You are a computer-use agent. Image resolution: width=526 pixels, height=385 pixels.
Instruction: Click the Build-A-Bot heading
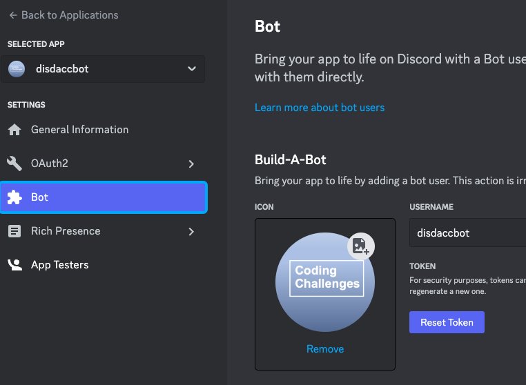[x=290, y=159]
